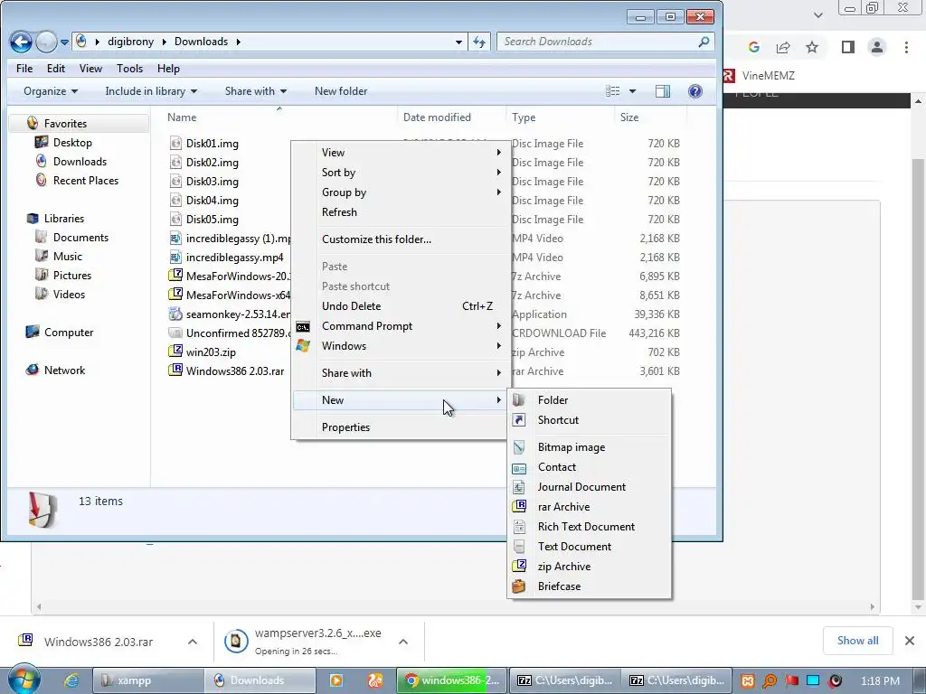Choose Refresh in the context menu
926x694 pixels.
(400, 212)
